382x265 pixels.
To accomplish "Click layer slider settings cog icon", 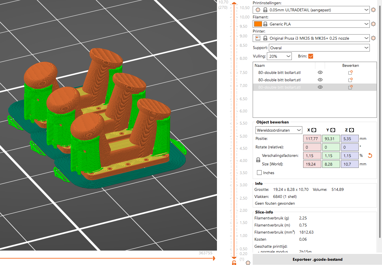I will click(x=248, y=263).
